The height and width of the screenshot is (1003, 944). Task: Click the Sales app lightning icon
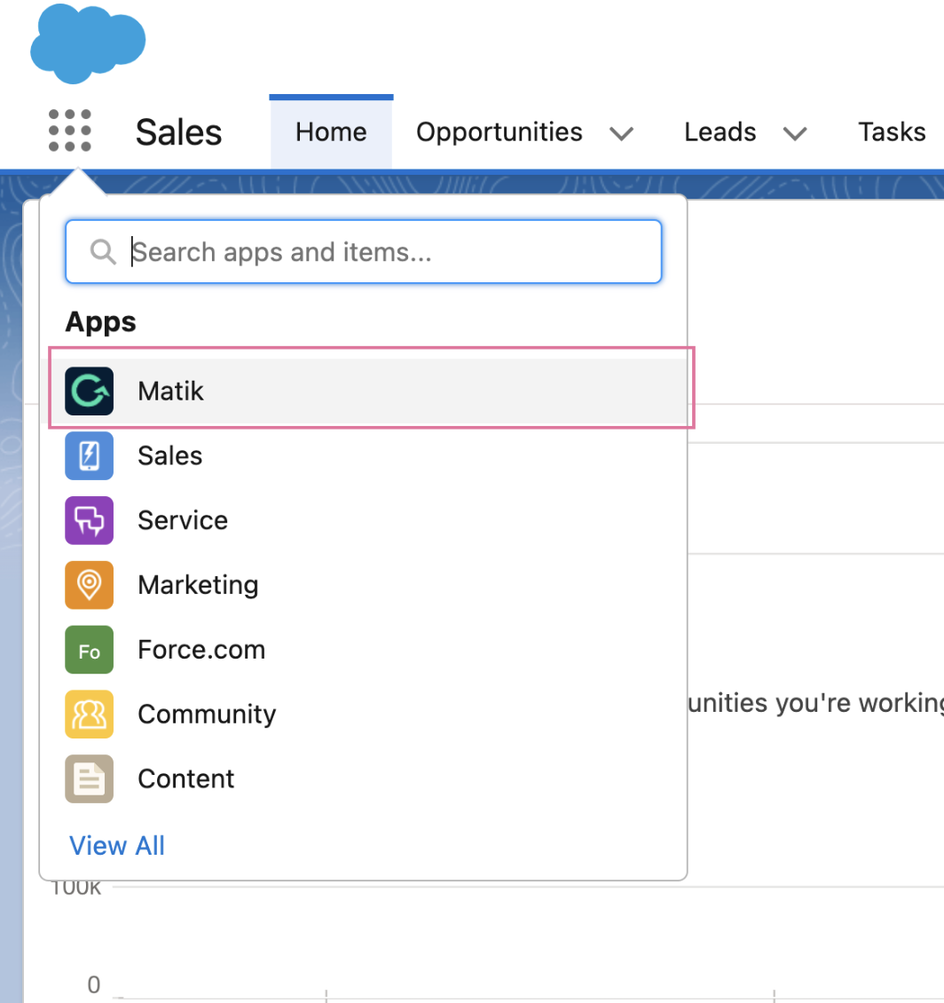click(x=89, y=455)
